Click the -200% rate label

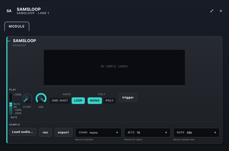[x=17, y=113]
